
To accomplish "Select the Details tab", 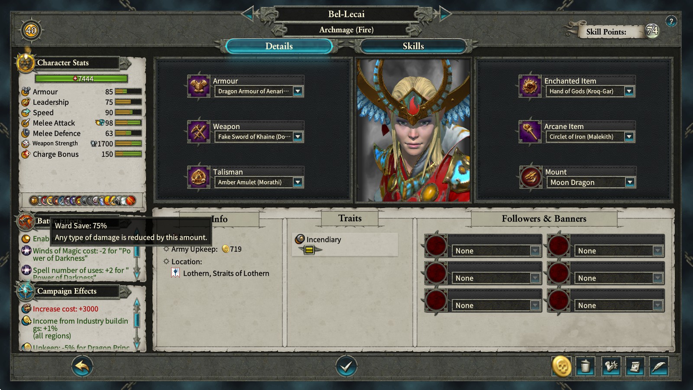I will (x=279, y=46).
